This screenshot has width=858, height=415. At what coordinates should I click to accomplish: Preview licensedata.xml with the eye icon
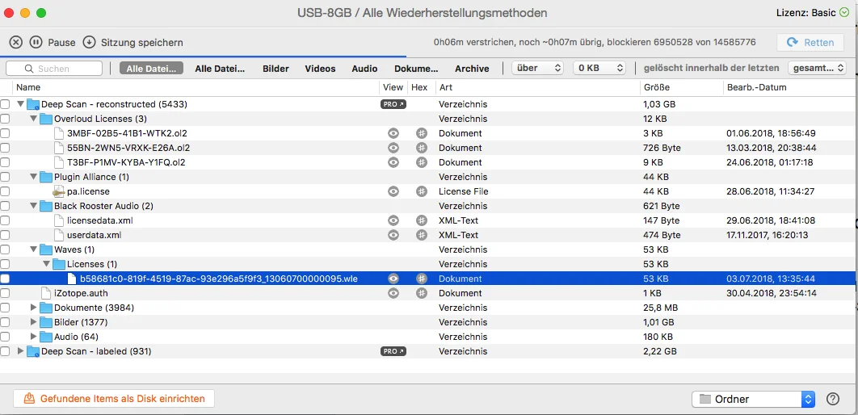pyautogui.click(x=393, y=220)
